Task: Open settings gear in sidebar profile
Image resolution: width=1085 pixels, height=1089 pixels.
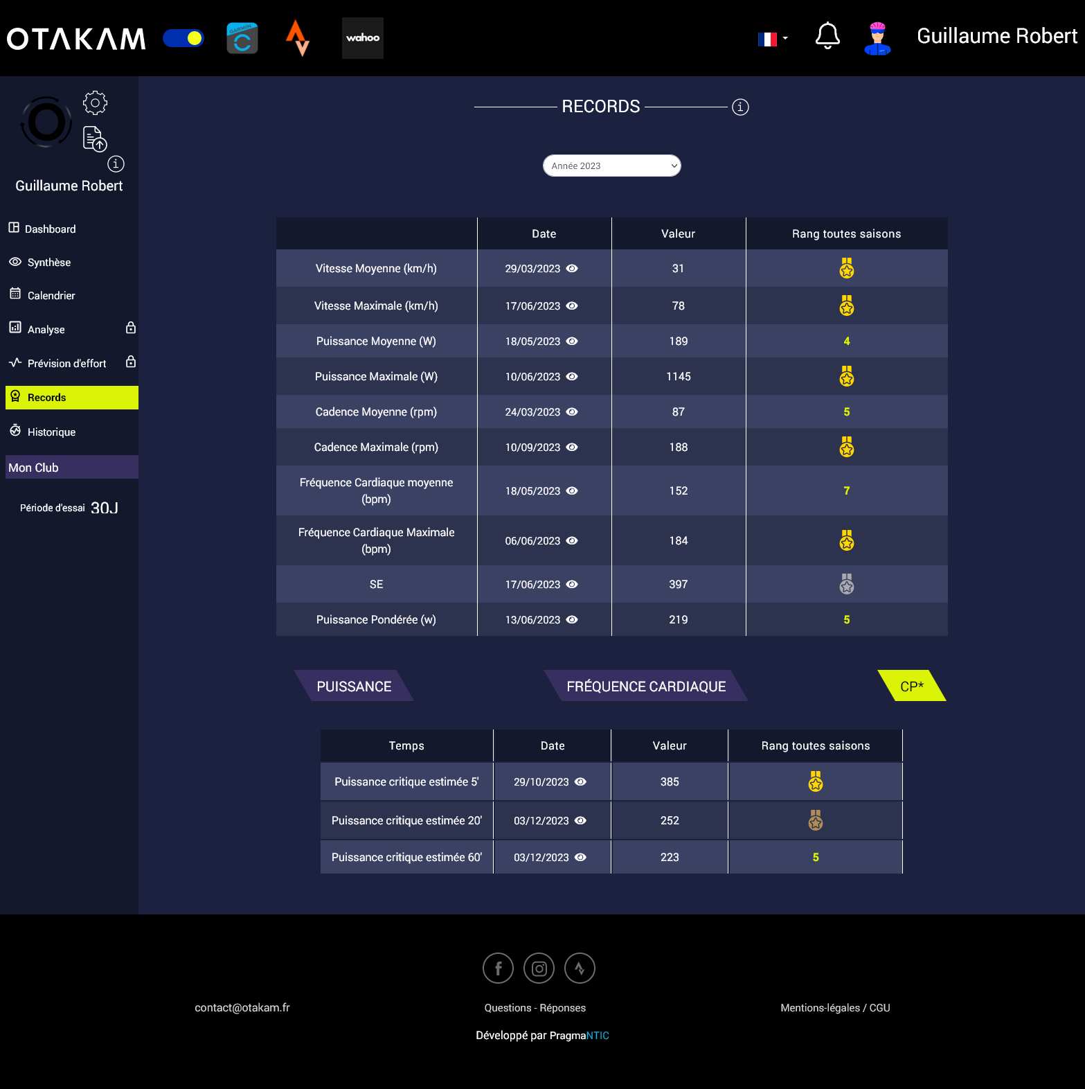Action: coord(95,103)
